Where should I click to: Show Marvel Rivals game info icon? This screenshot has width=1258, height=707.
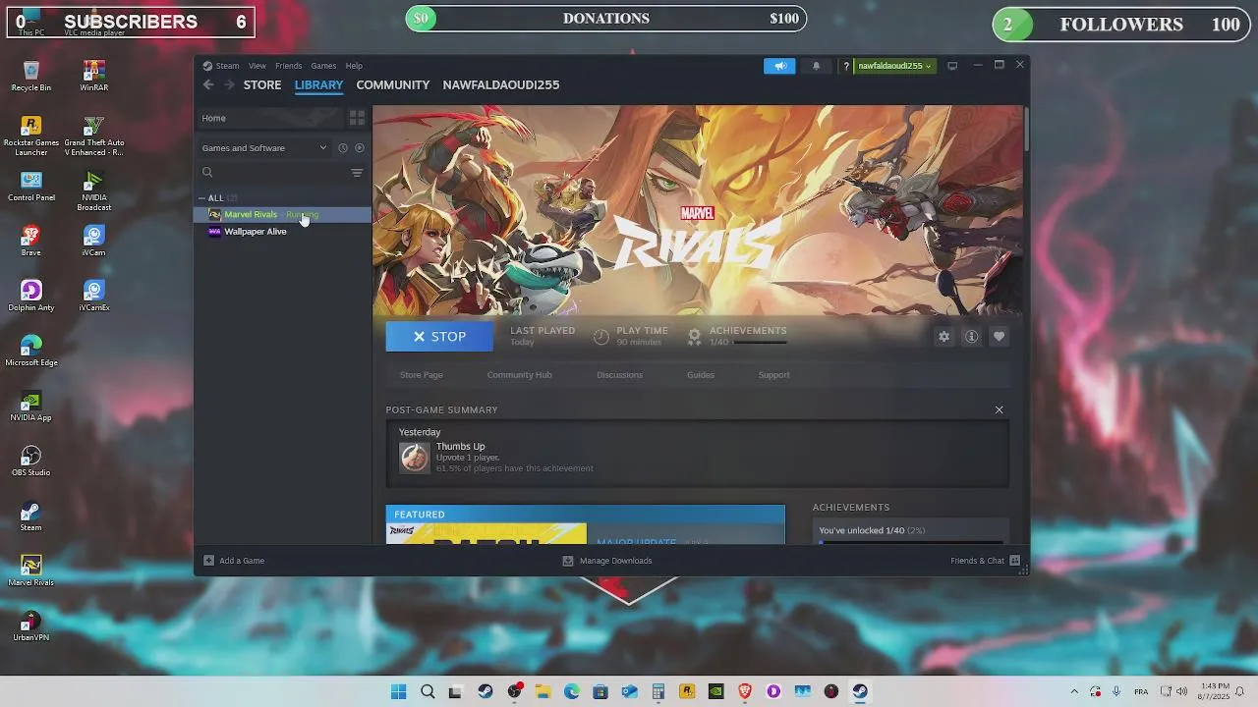point(971,337)
